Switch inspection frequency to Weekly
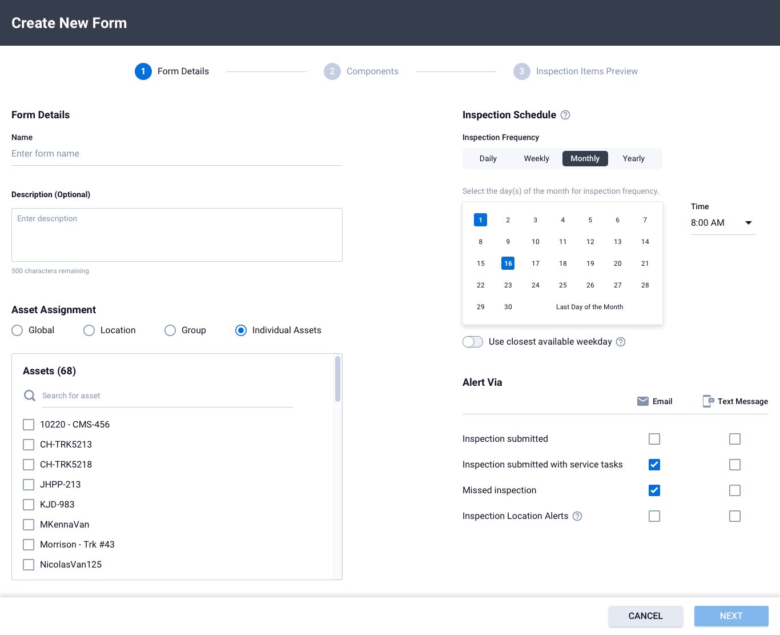Screen dimensions: 780x635 pyautogui.click(x=536, y=158)
